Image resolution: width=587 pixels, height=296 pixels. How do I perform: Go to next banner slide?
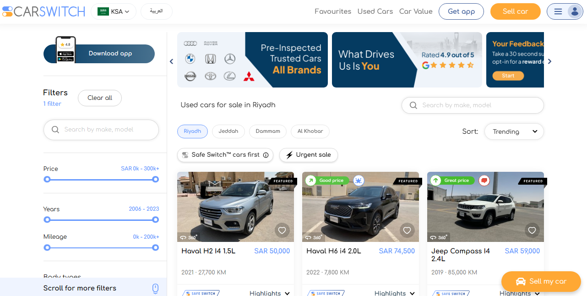[x=550, y=61]
